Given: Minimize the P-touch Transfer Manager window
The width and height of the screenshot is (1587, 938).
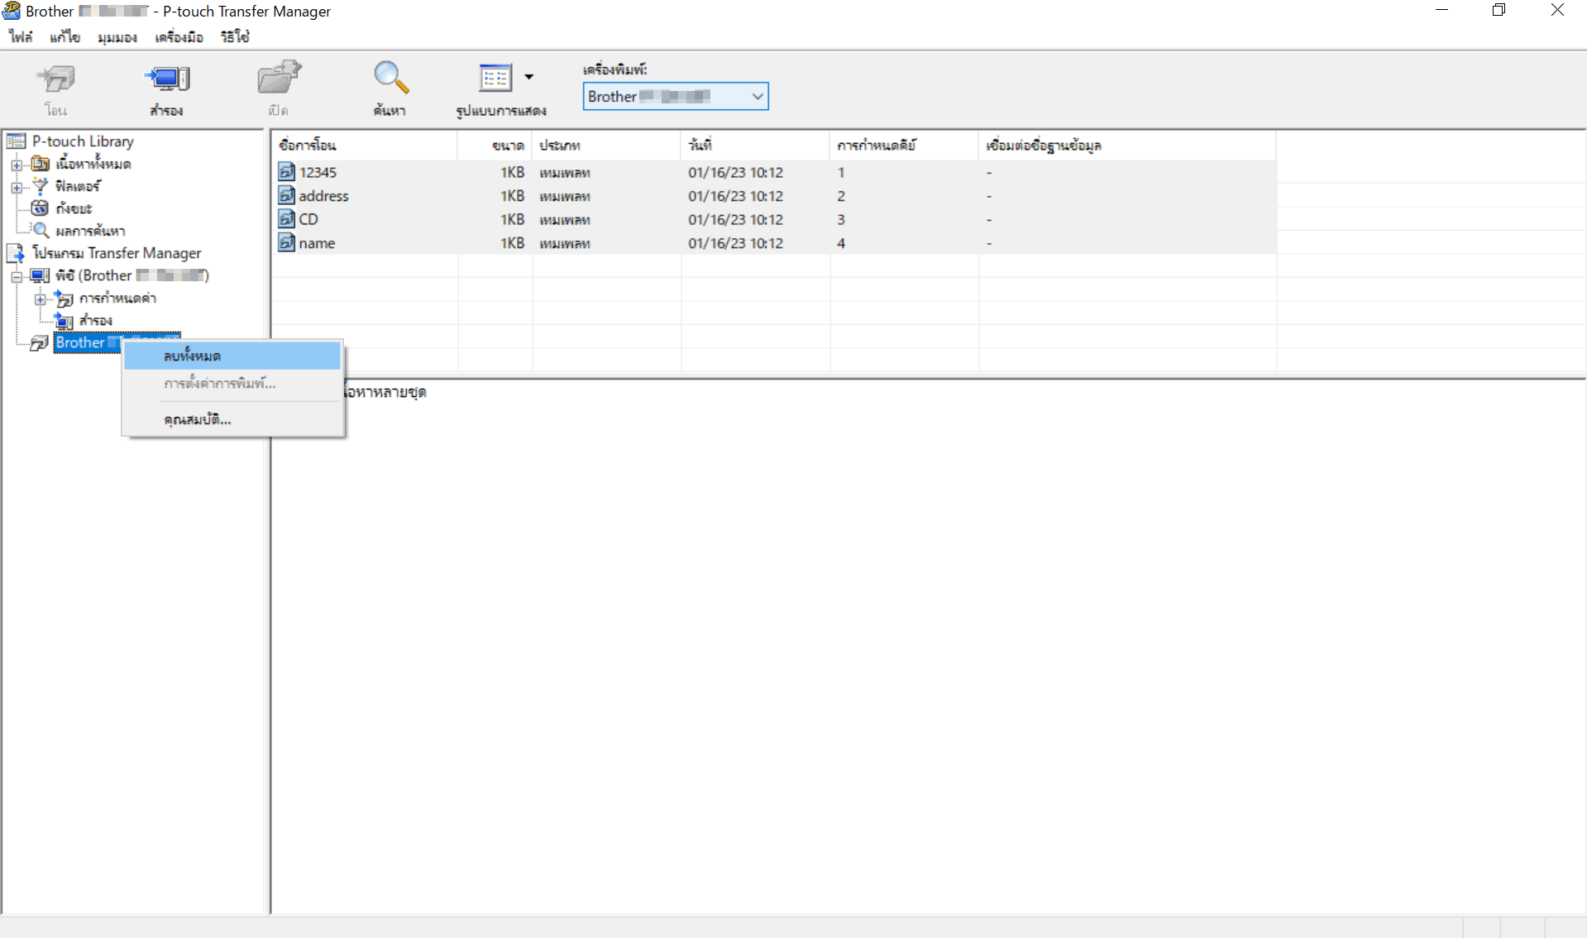Looking at the screenshot, I should [1442, 11].
